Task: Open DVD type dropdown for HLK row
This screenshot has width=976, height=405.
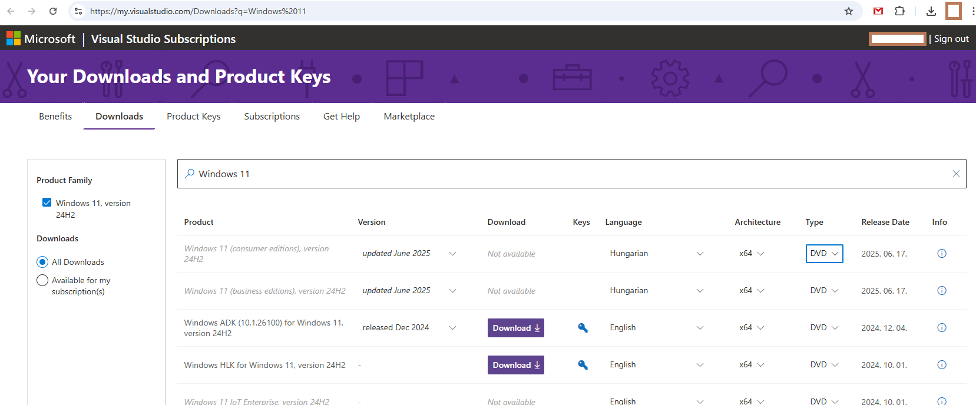Action: point(824,365)
